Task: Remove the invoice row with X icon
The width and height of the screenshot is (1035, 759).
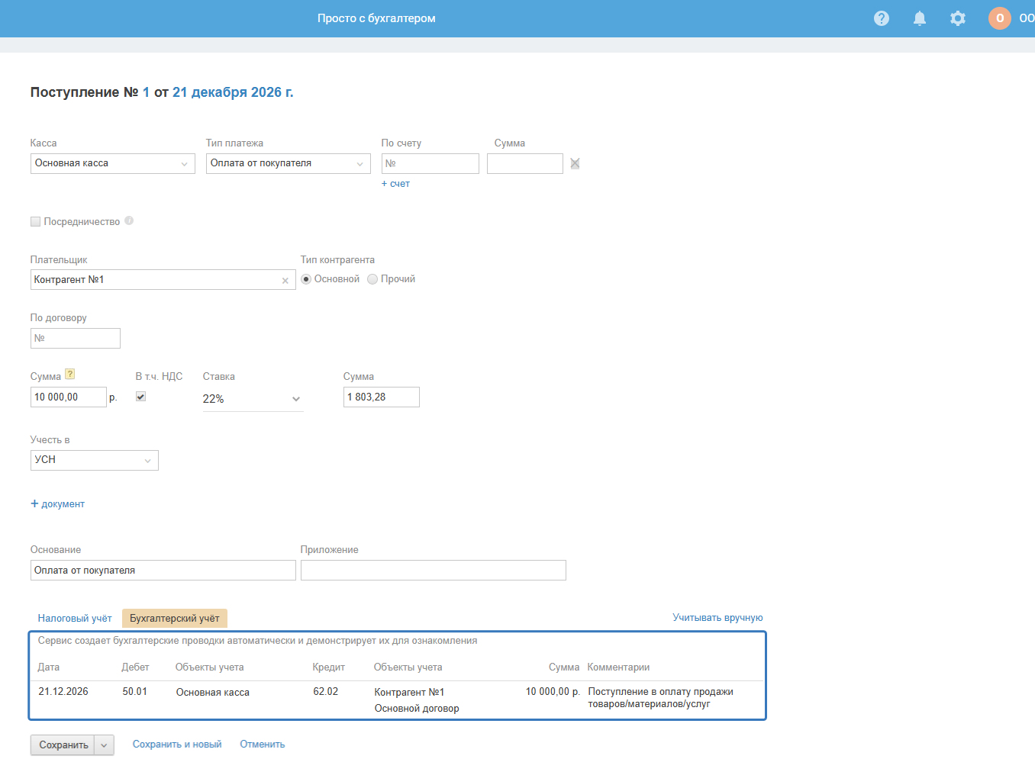Action: (575, 163)
